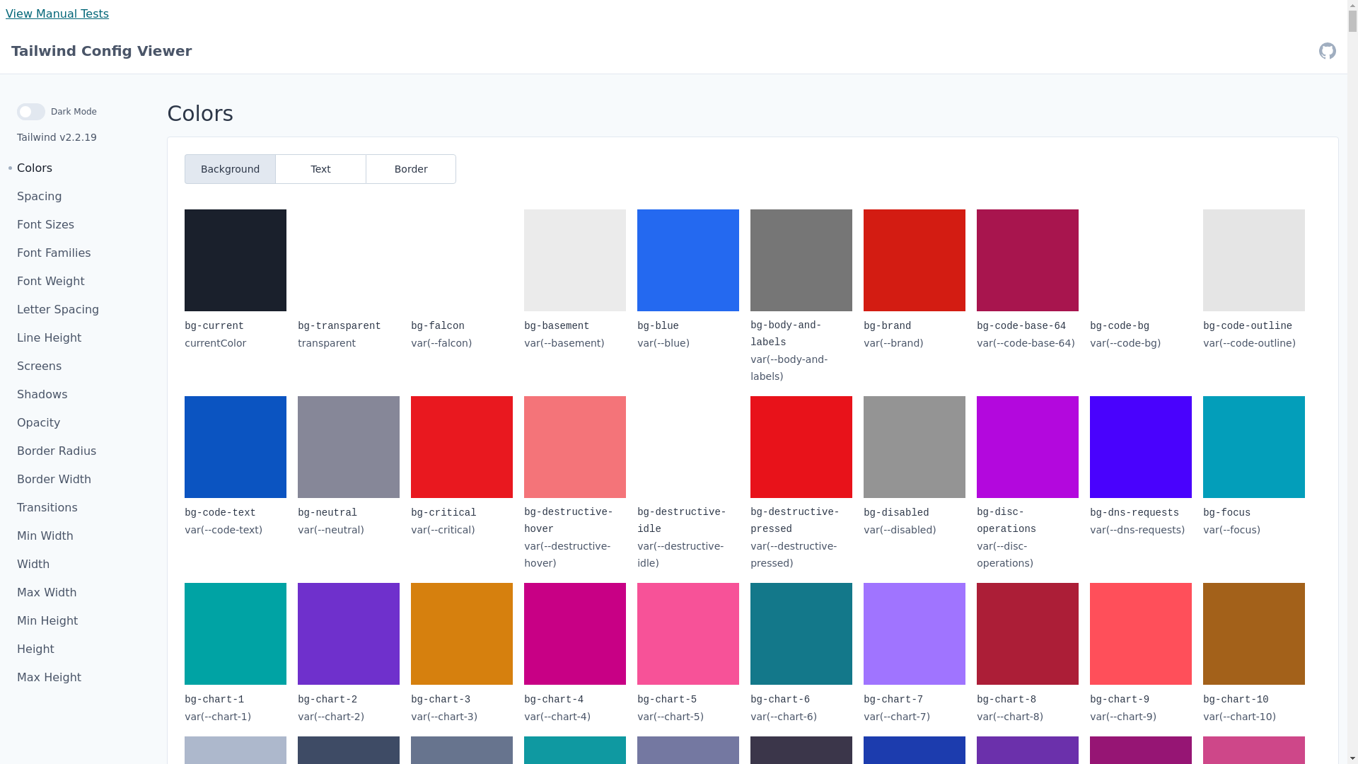Viewport: 1358px width, 764px height.
Task: Go to Border Radius section
Action: [x=57, y=451]
